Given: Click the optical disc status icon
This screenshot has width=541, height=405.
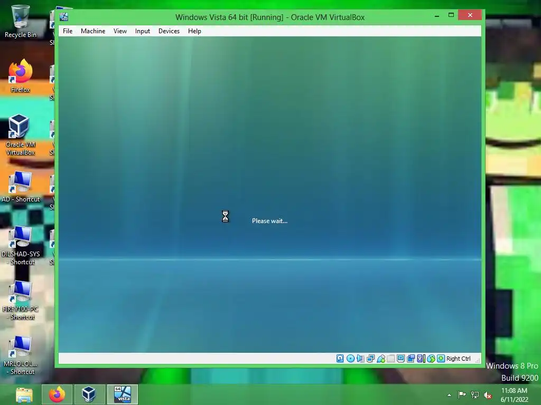Looking at the screenshot, I should (351, 359).
